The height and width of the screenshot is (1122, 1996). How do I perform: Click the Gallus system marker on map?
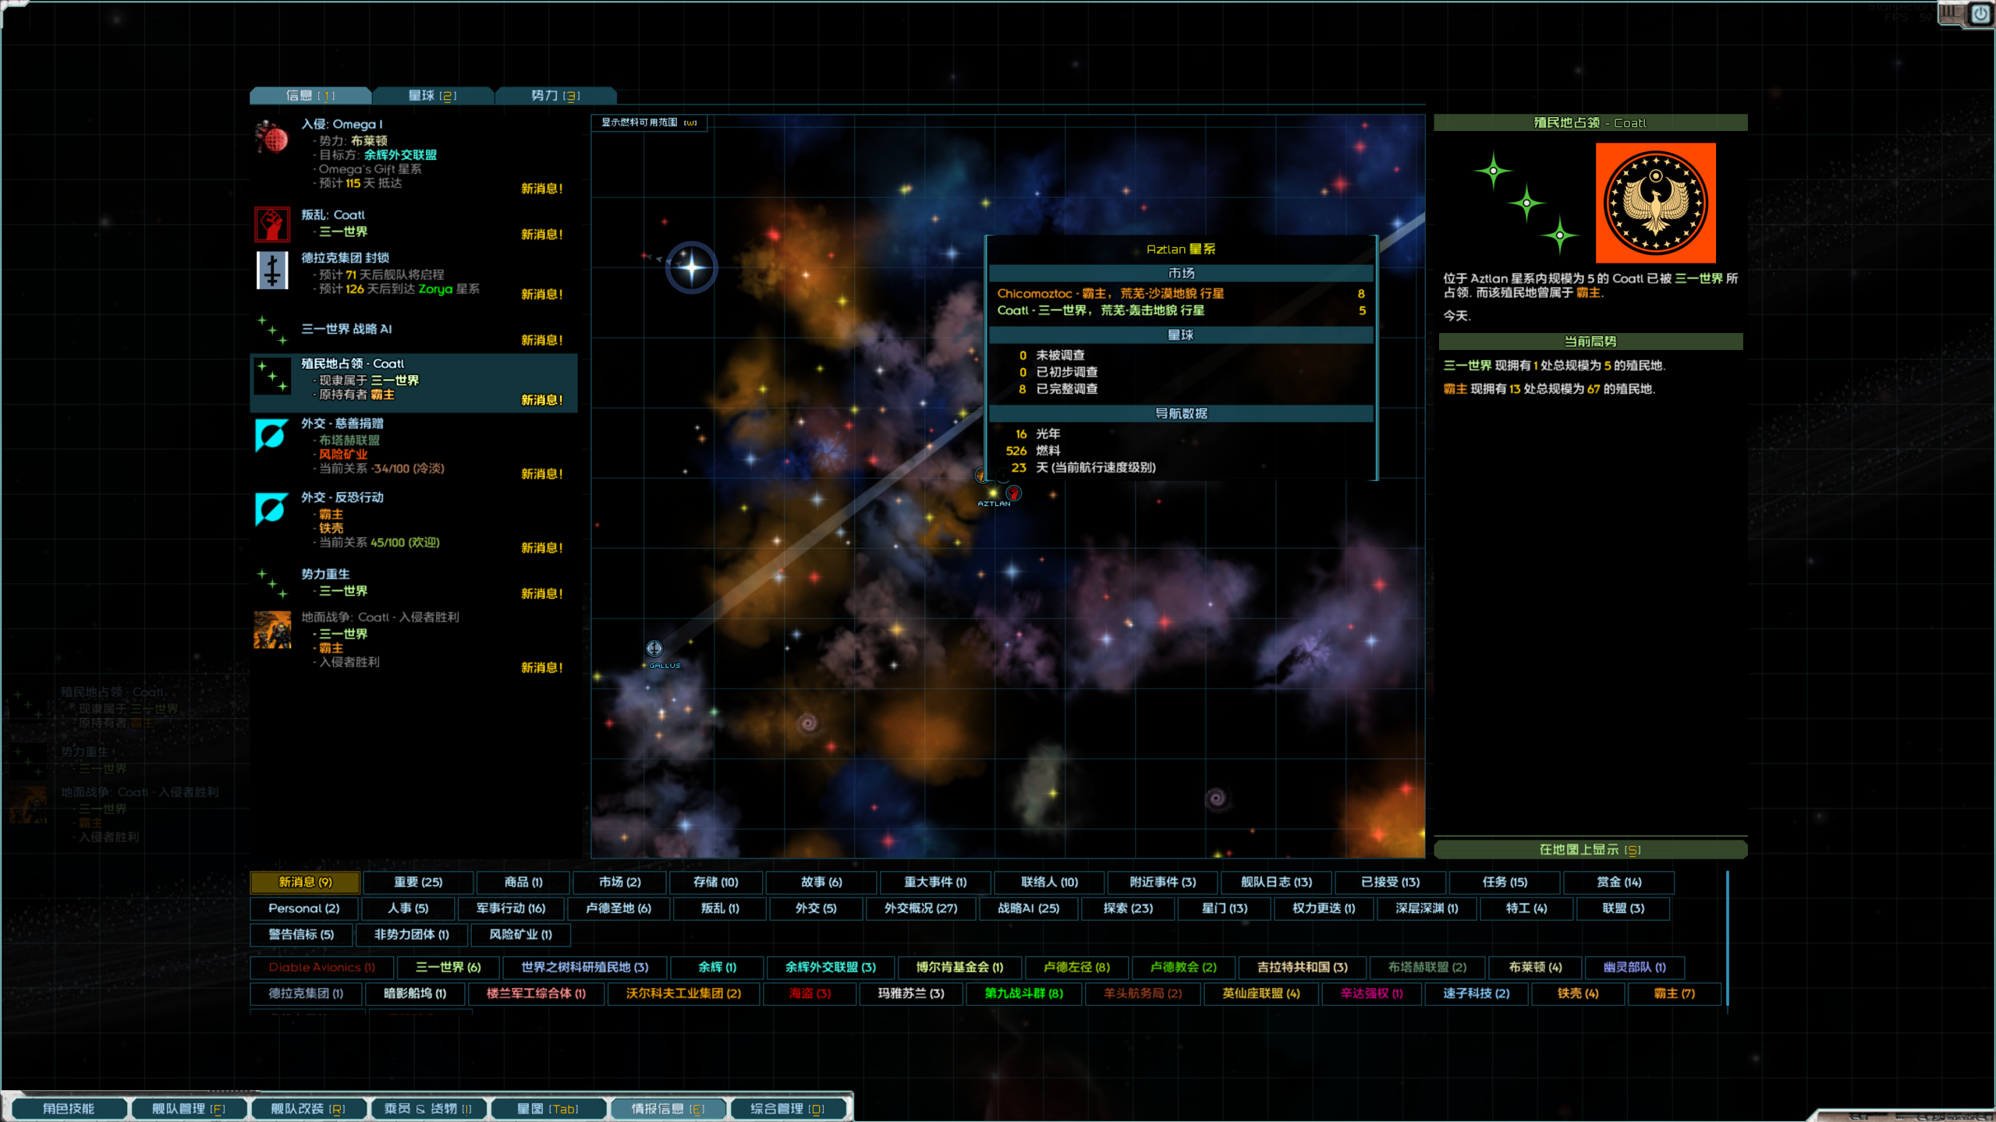(654, 649)
